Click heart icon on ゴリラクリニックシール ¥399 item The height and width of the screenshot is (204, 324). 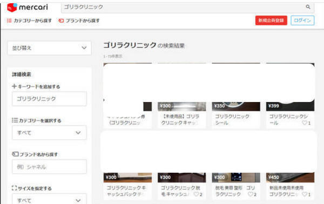coord(305,123)
